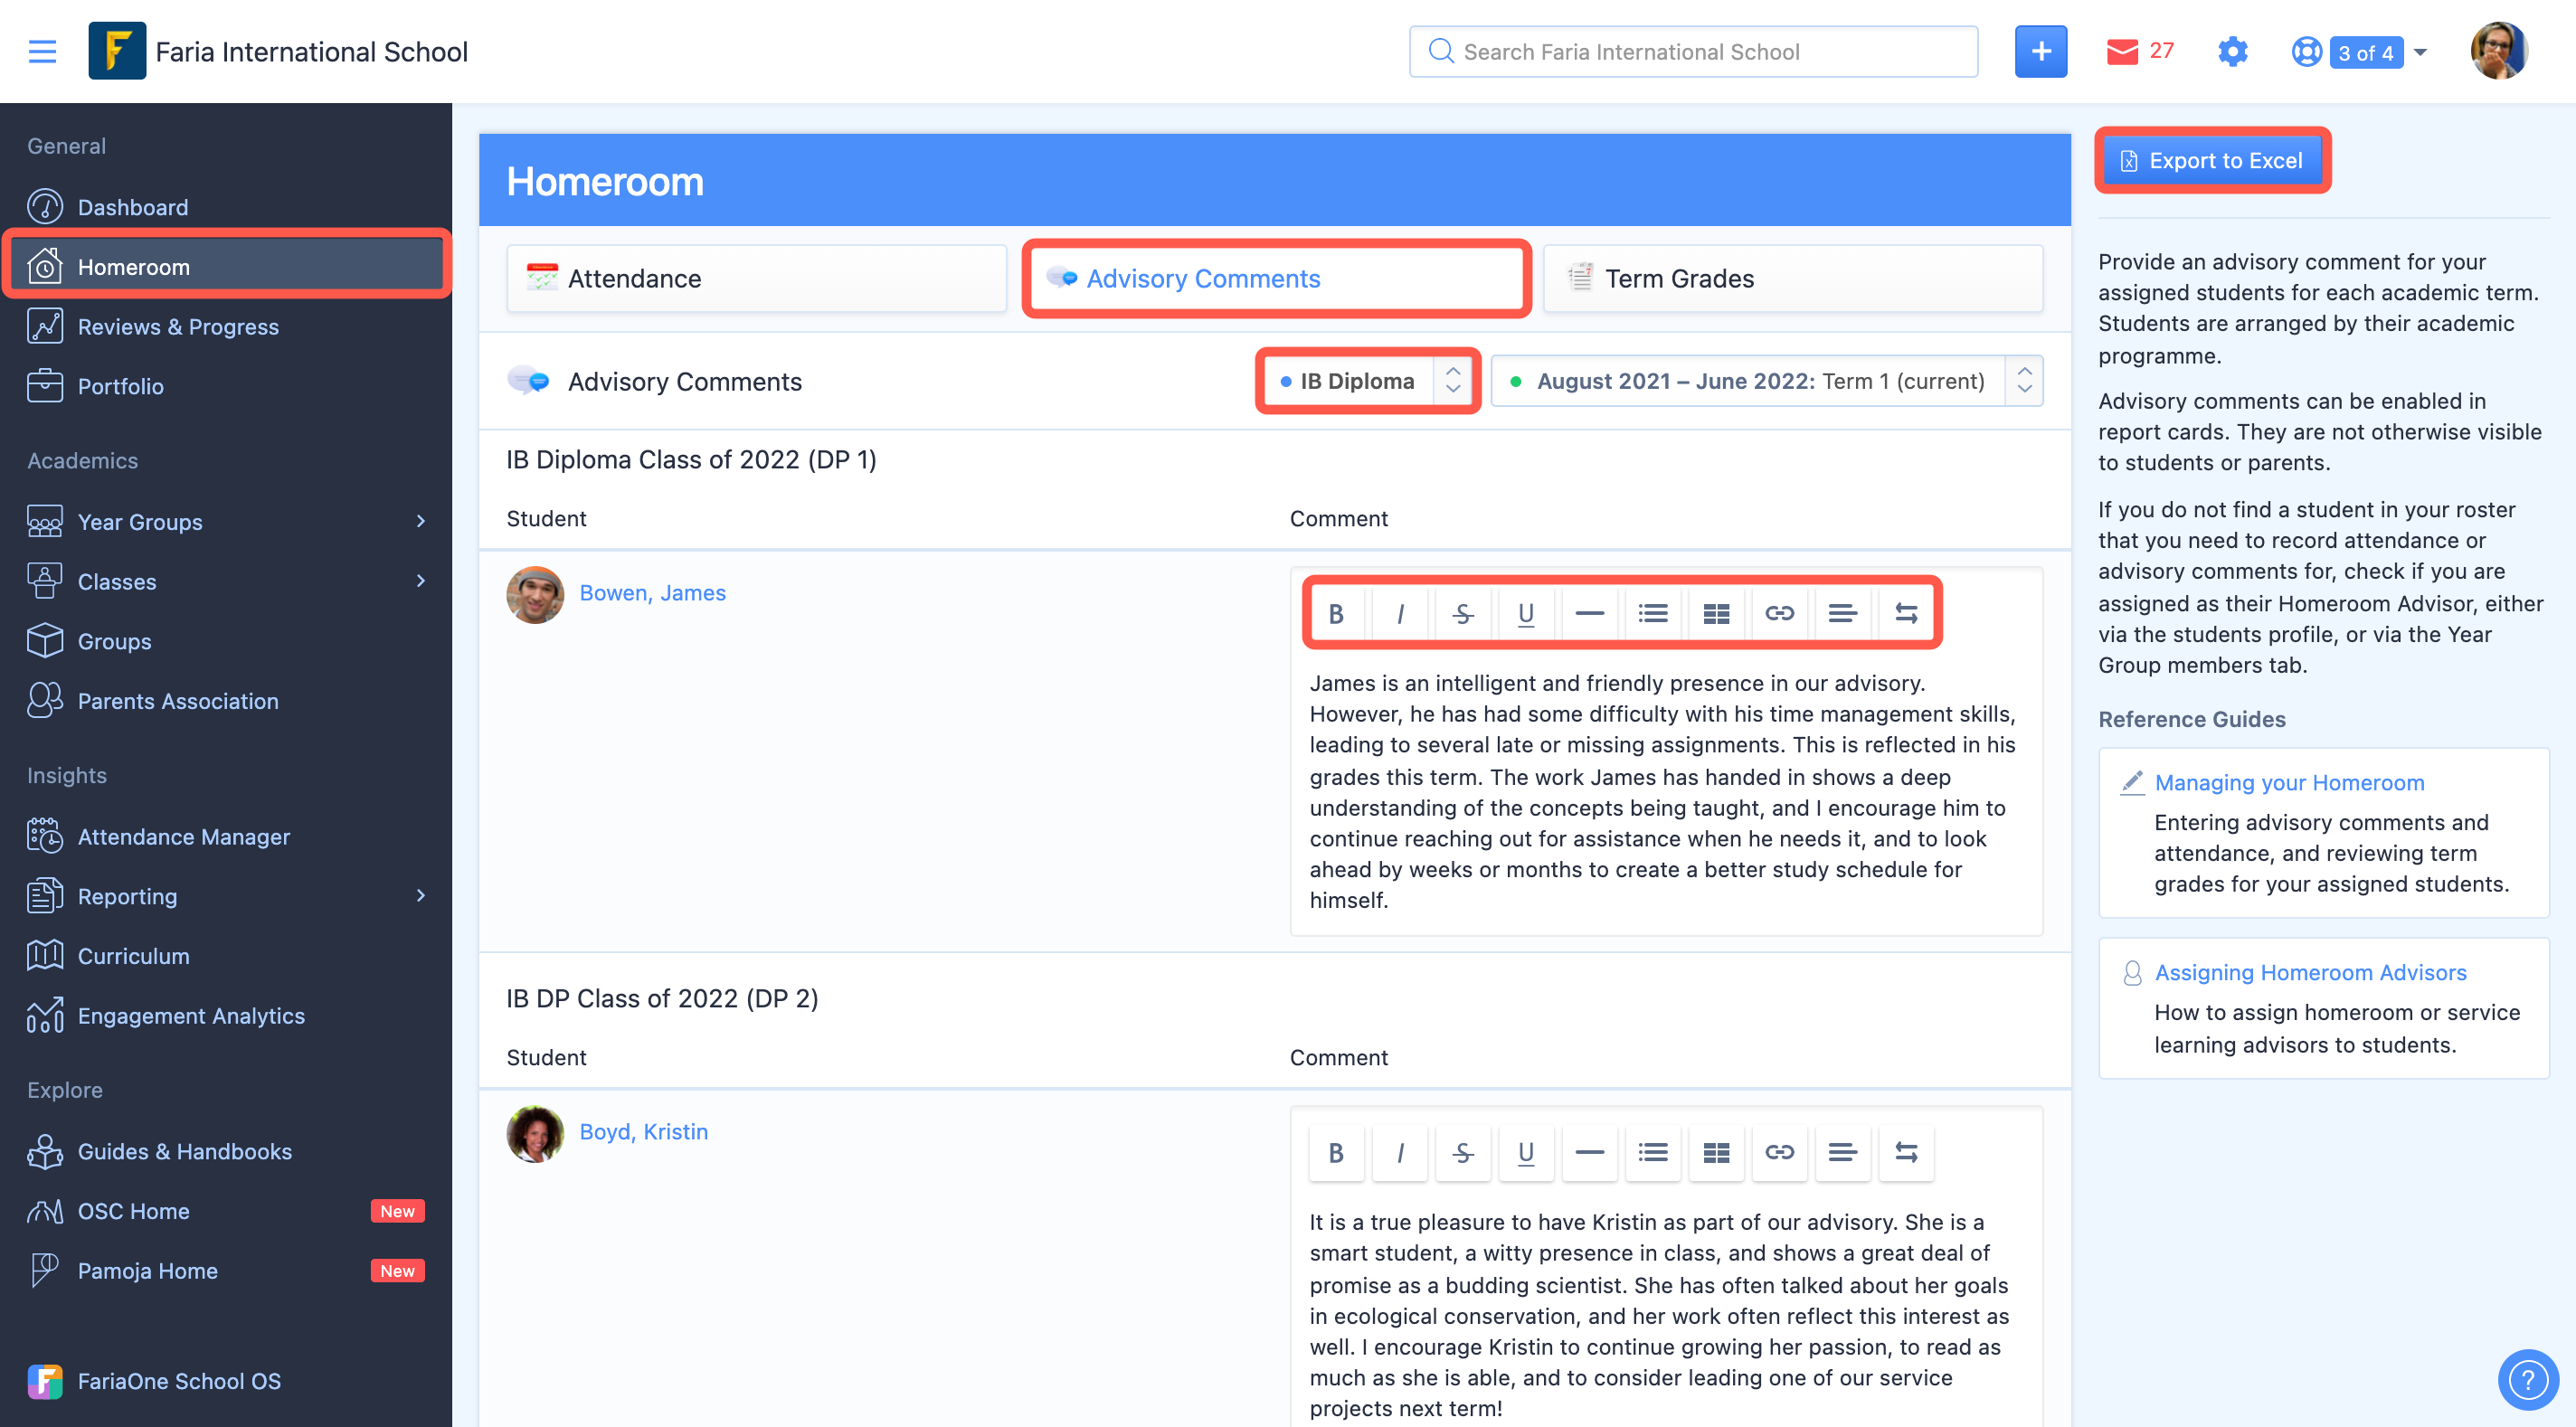Open the settings gear icon
The width and height of the screenshot is (2576, 1427).
pyautogui.click(x=2232, y=51)
